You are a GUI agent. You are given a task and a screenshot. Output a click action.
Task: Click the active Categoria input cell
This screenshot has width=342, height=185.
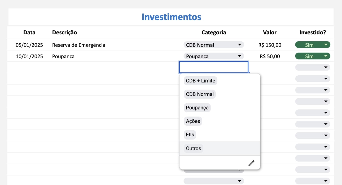[214, 67]
